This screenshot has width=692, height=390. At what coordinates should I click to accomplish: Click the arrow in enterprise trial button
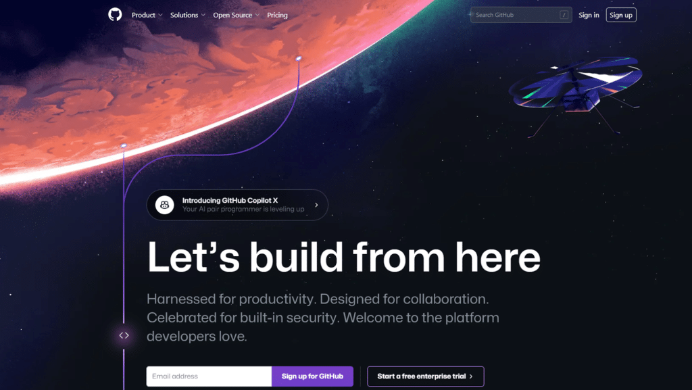[x=471, y=376]
